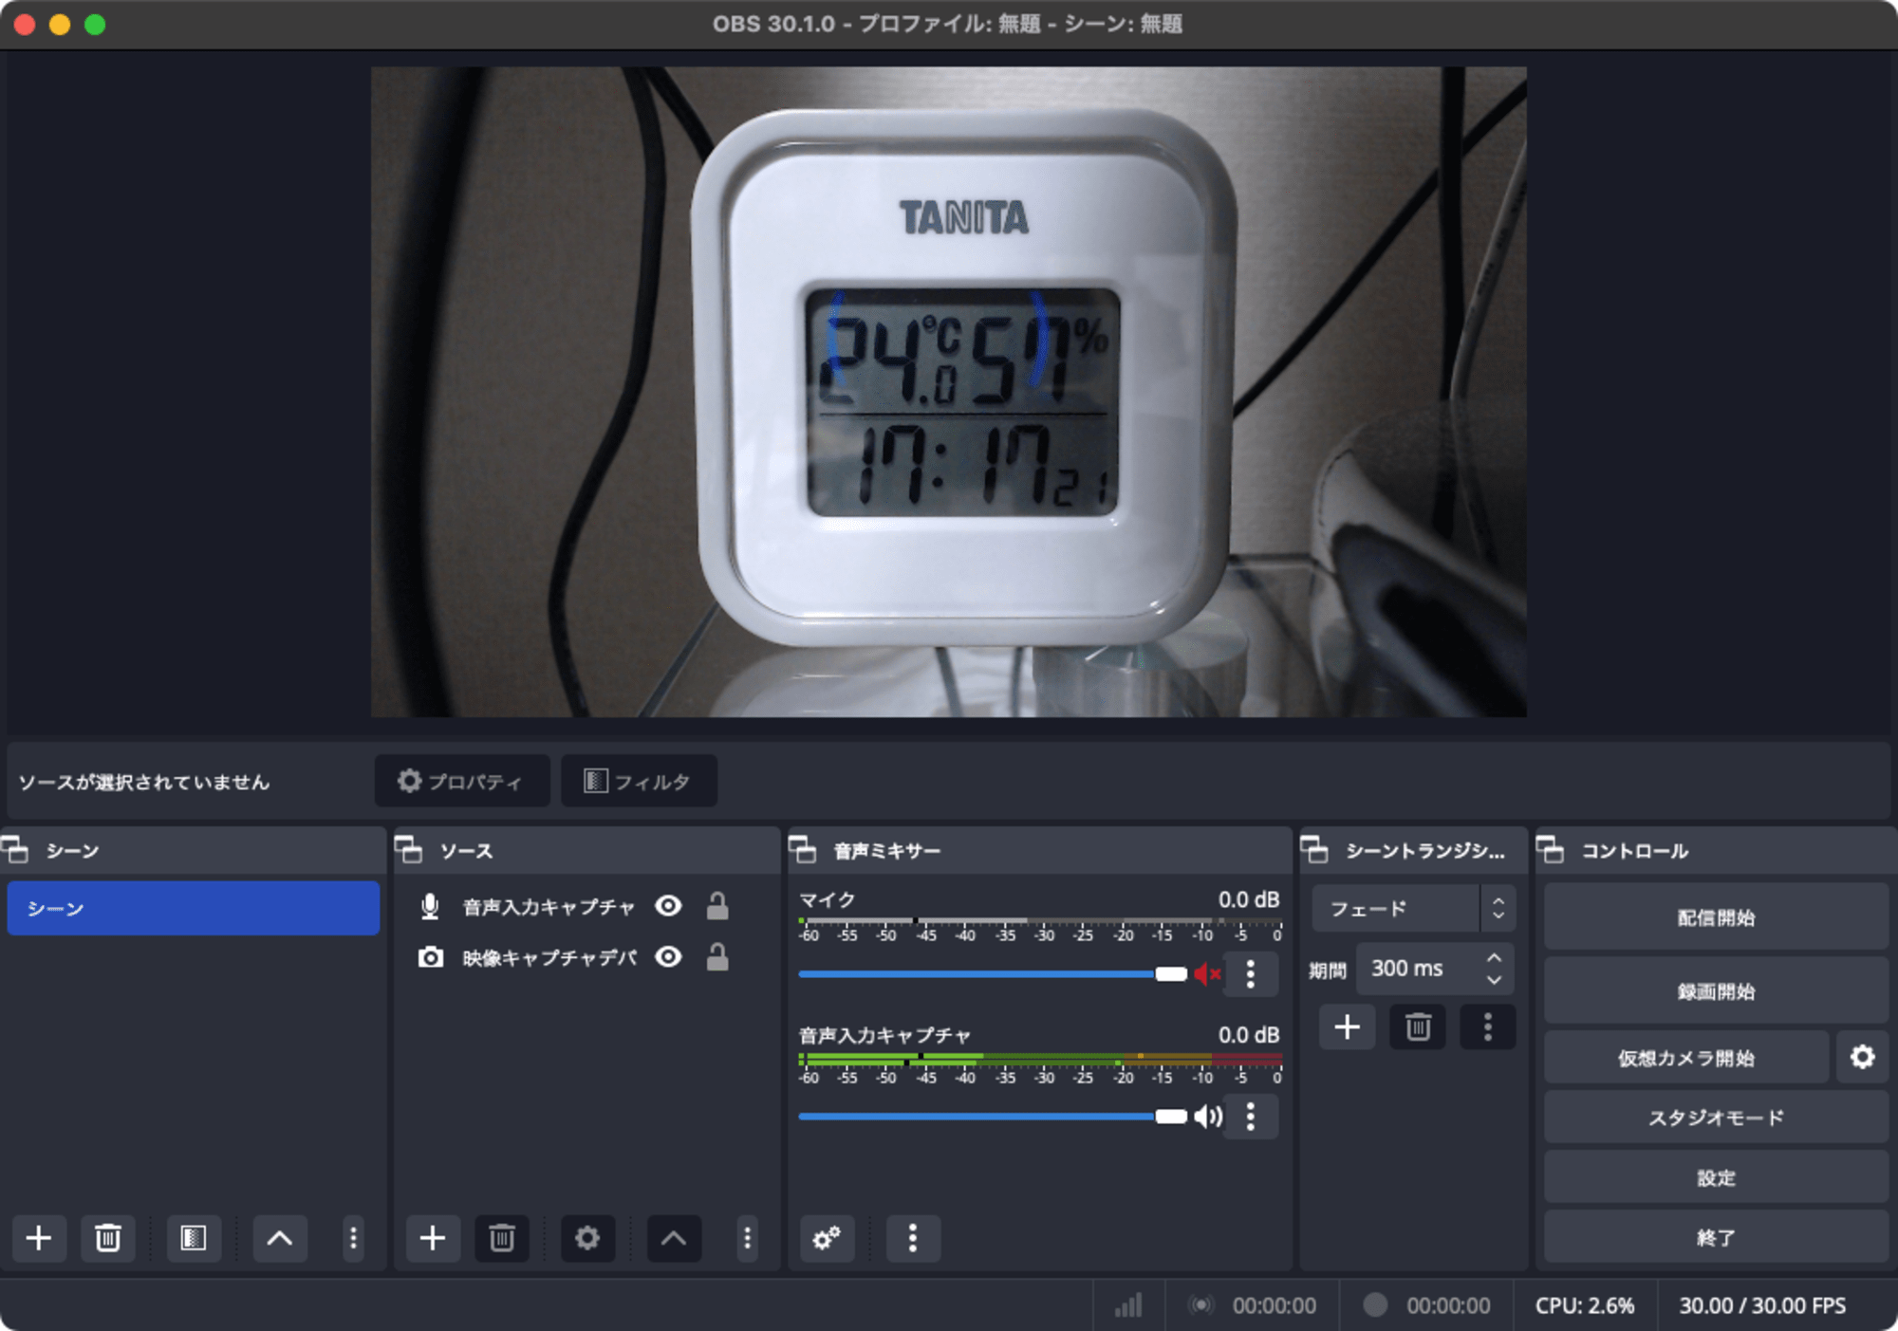Delete selected scene with trash icon
Viewport: 1898px width, 1331px height.
click(108, 1238)
